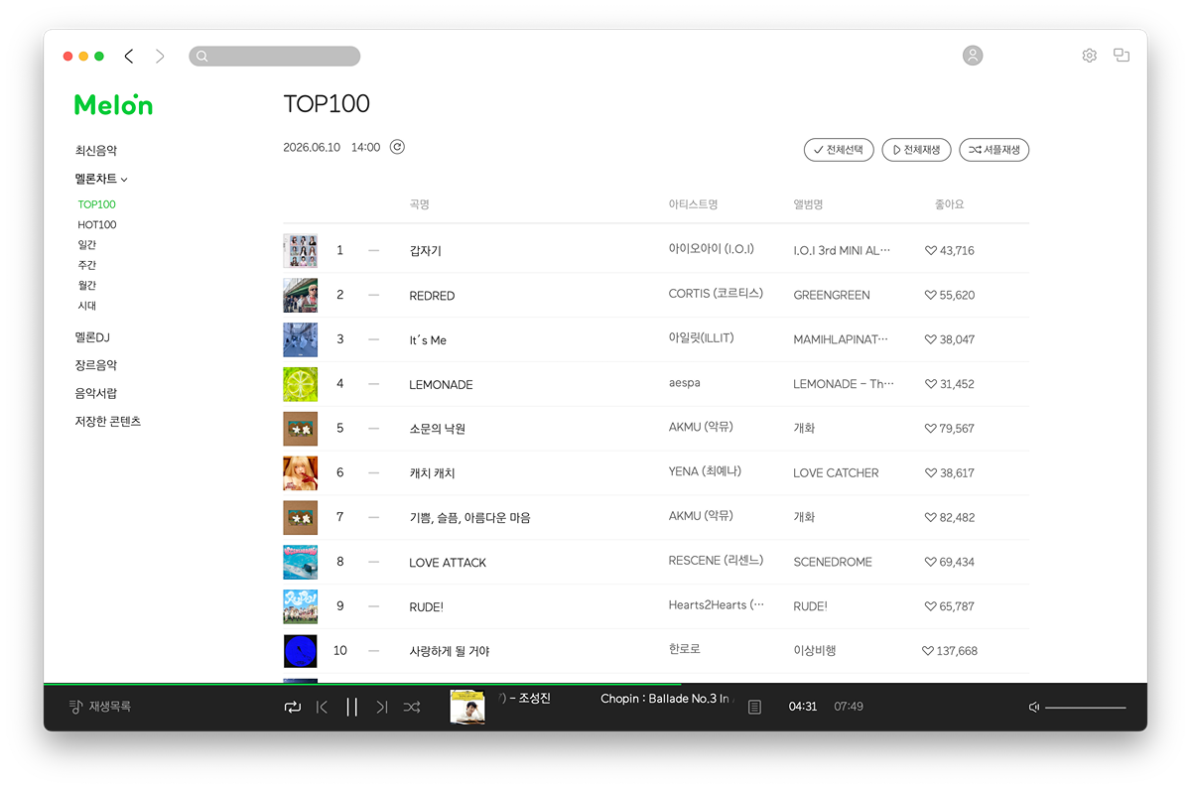Refresh the chart time icon
This screenshot has width=1191, height=789.
click(x=397, y=147)
